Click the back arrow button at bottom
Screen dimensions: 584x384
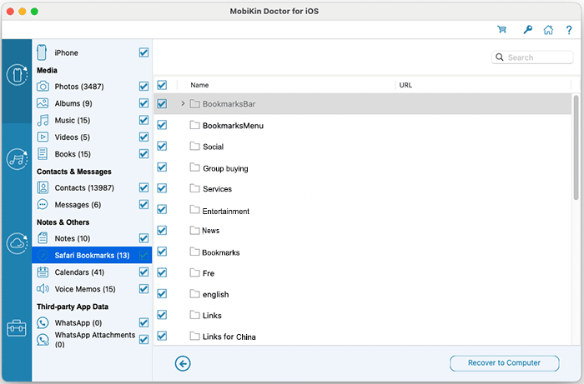coord(183,363)
